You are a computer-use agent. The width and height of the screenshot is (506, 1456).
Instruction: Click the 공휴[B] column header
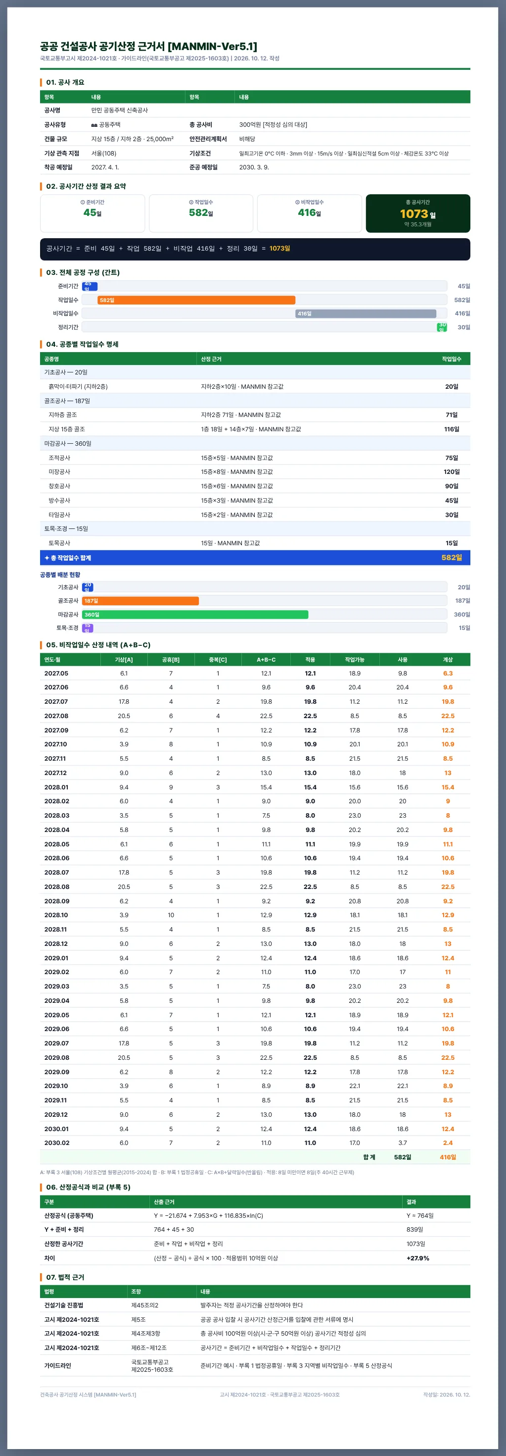171,660
